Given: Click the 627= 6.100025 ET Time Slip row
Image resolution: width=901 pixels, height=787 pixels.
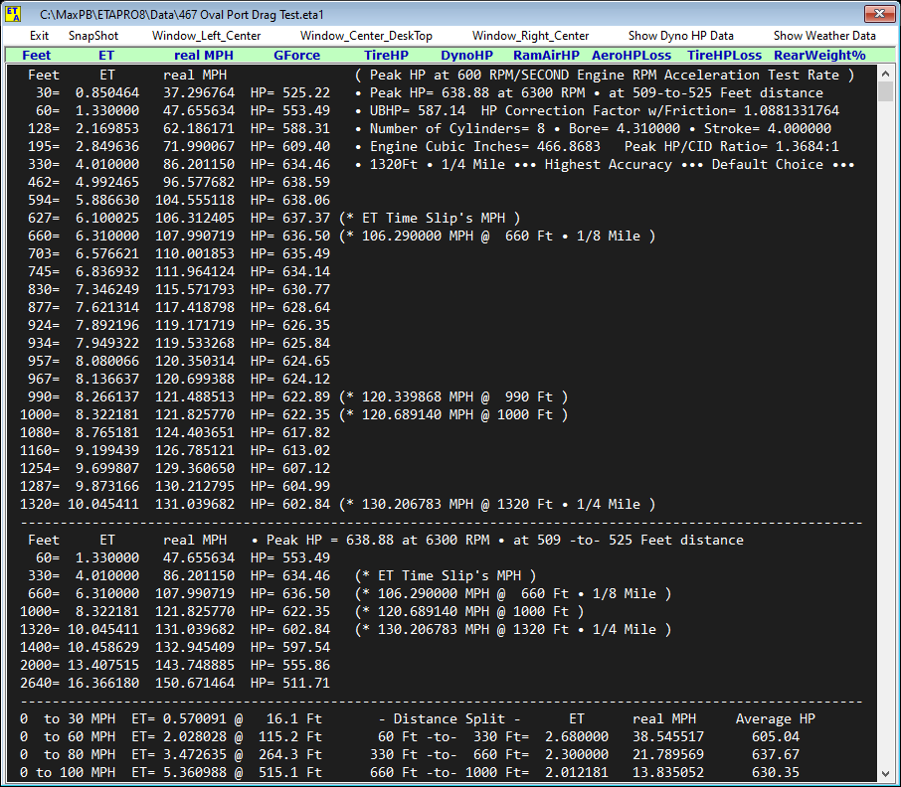Looking at the screenshot, I should click(x=273, y=219).
